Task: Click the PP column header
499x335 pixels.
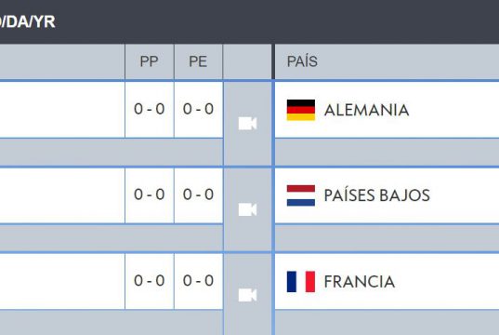Action: pos(150,61)
